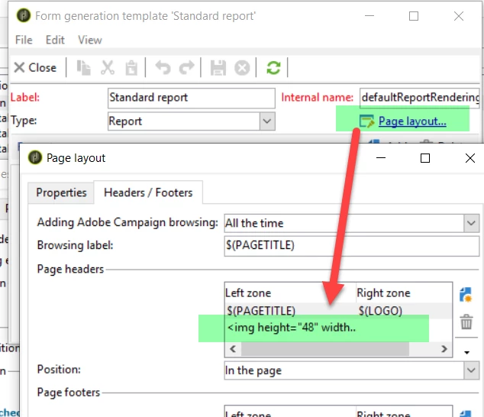Click the Undo arrow icon

[x=163, y=68]
